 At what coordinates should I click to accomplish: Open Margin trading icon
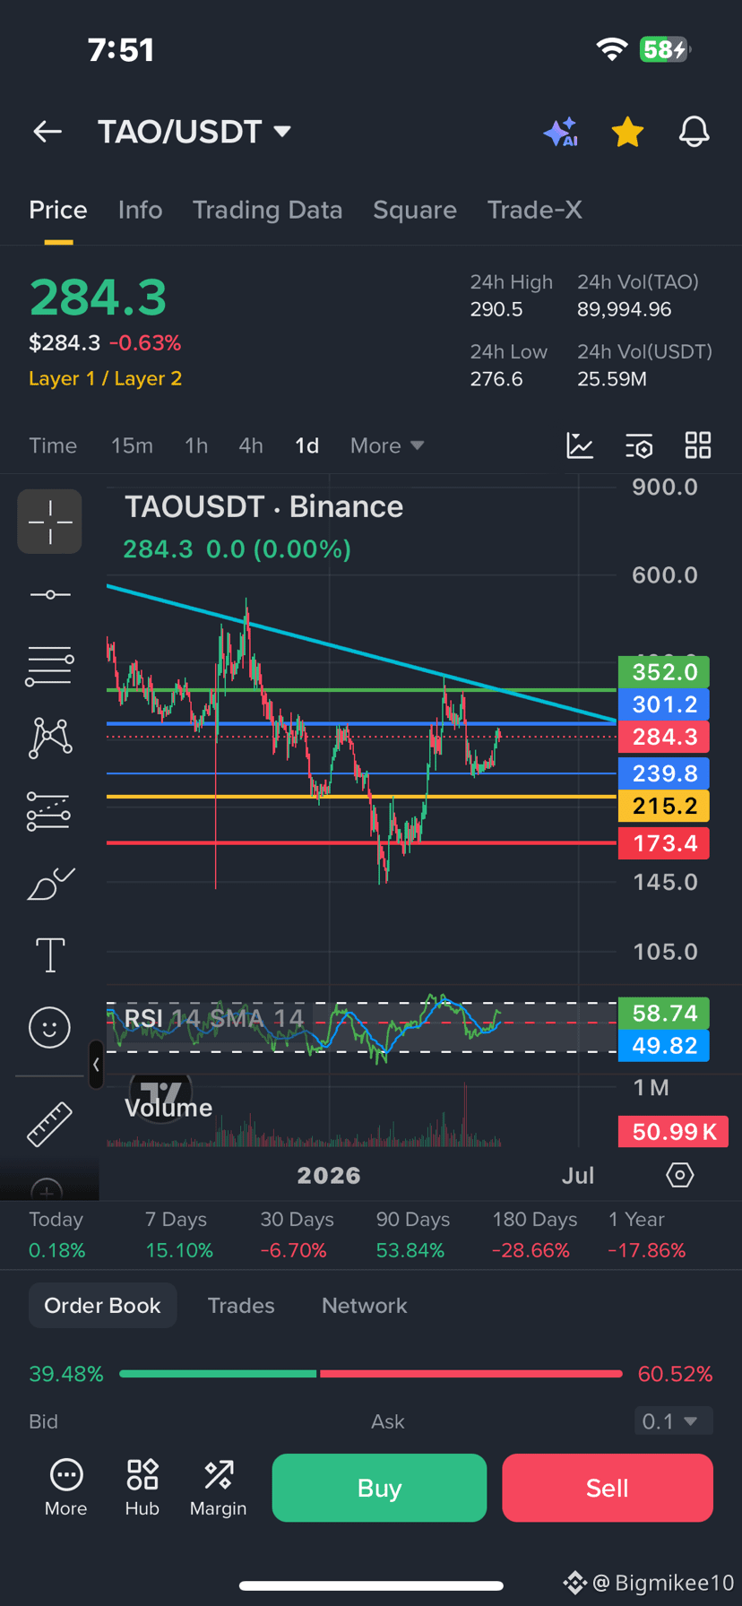[219, 1488]
